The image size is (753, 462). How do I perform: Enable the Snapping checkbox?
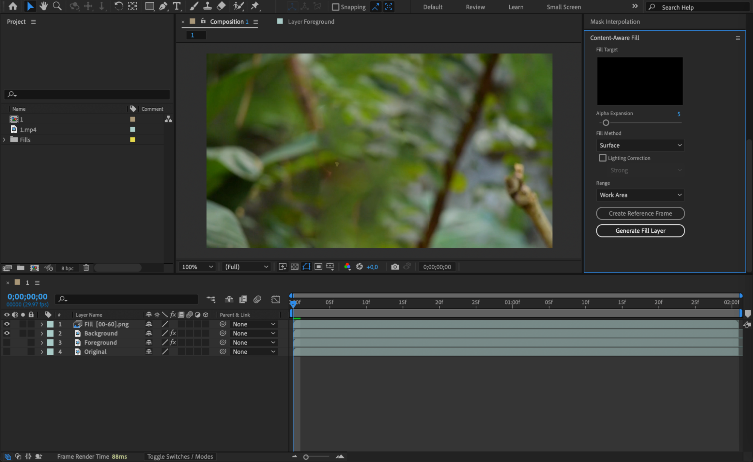tap(336, 7)
